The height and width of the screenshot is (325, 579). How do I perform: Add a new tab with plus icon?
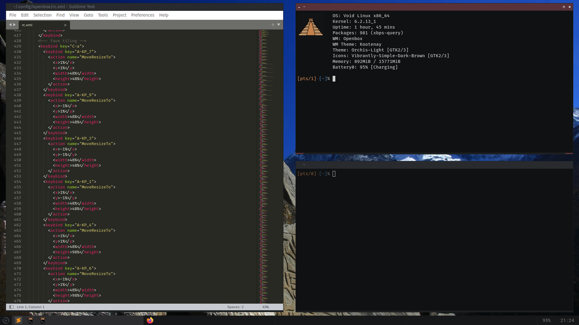pyautogui.click(x=273, y=25)
